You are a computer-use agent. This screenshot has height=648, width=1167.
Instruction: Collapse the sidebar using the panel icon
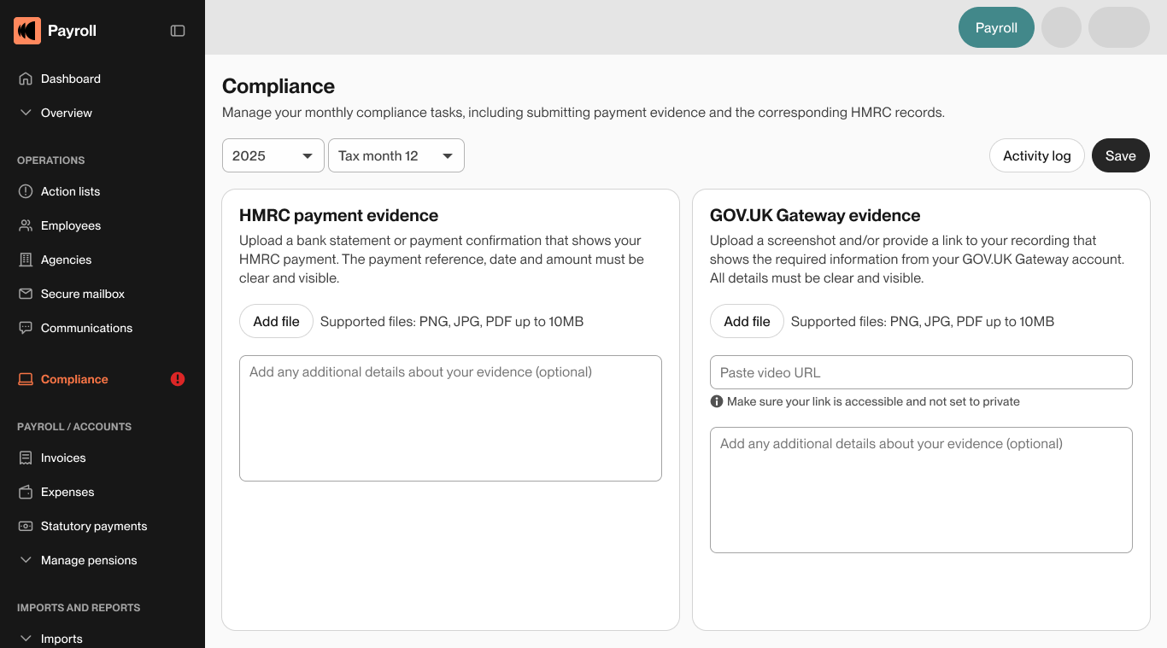coord(178,31)
